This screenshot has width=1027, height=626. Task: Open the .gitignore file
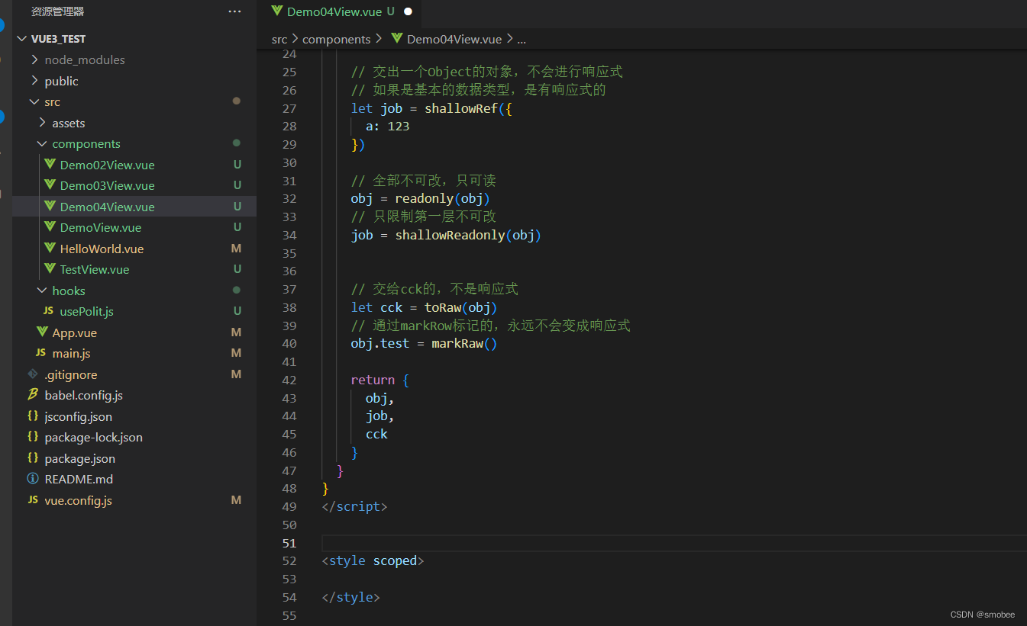pyautogui.click(x=71, y=374)
